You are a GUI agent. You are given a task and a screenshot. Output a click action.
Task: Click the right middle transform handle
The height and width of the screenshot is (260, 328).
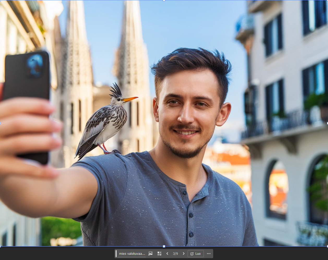[x=327, y=123]
